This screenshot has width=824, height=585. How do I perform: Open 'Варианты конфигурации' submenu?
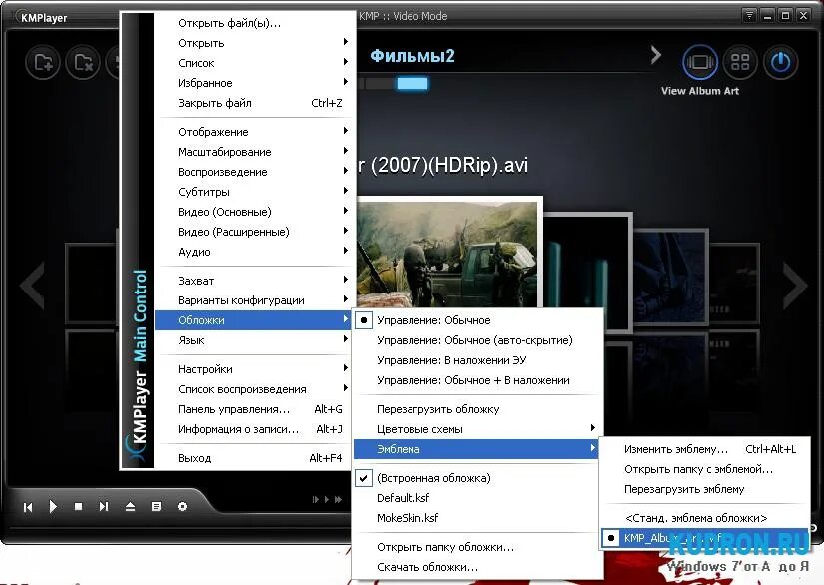(255, 300)
